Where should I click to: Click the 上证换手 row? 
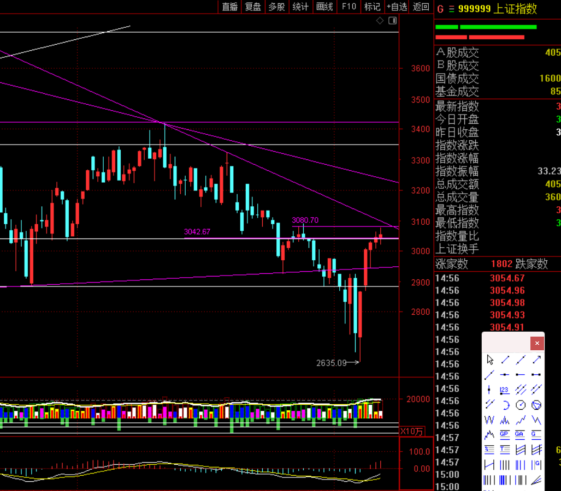pos(498,249)
